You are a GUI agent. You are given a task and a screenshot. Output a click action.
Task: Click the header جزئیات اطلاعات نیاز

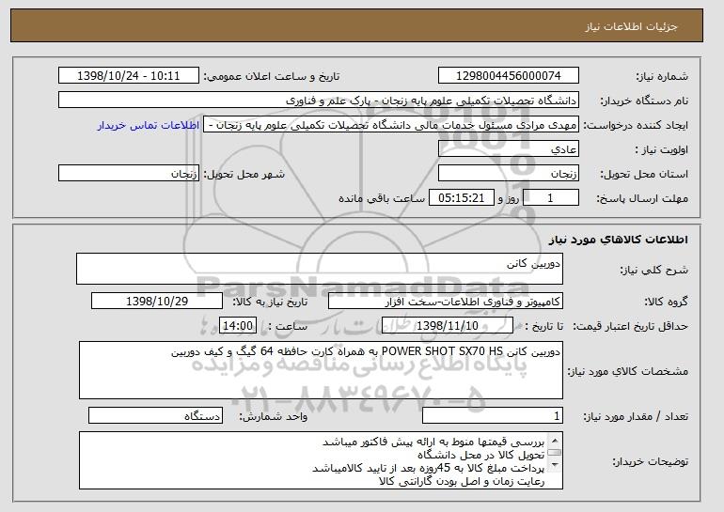tap(631, 26)
